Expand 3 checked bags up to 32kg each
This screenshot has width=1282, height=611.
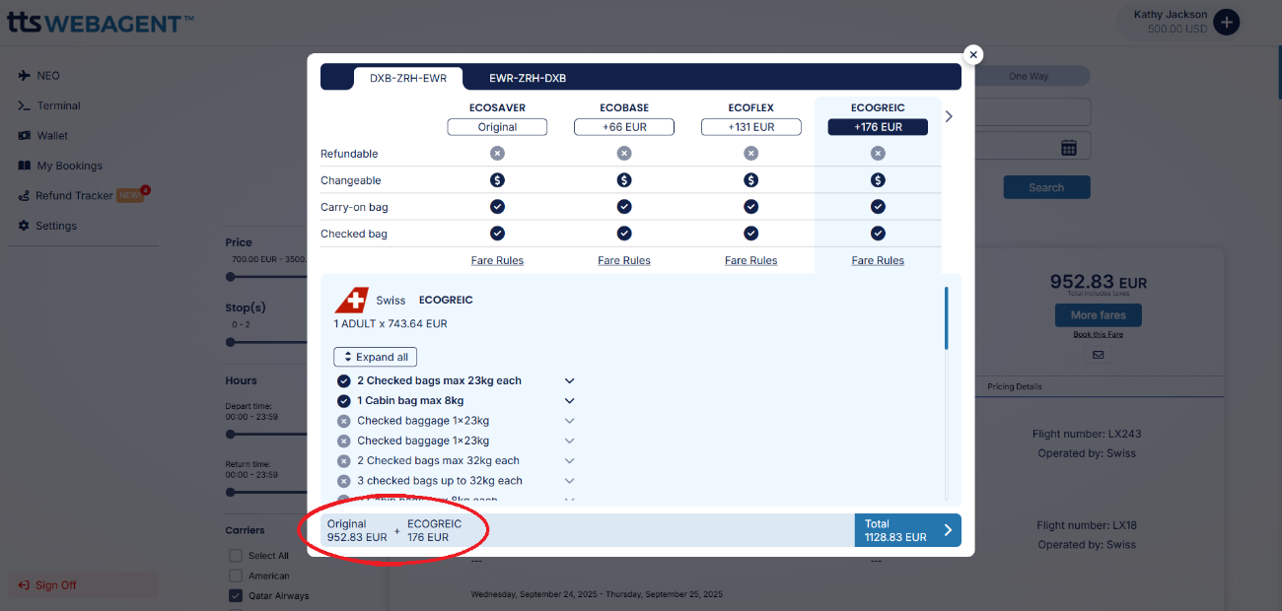(569, 481)
